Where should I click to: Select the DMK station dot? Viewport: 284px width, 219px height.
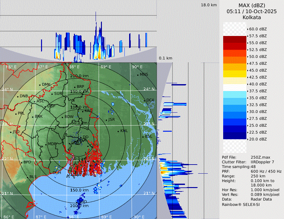click(40, 85)
